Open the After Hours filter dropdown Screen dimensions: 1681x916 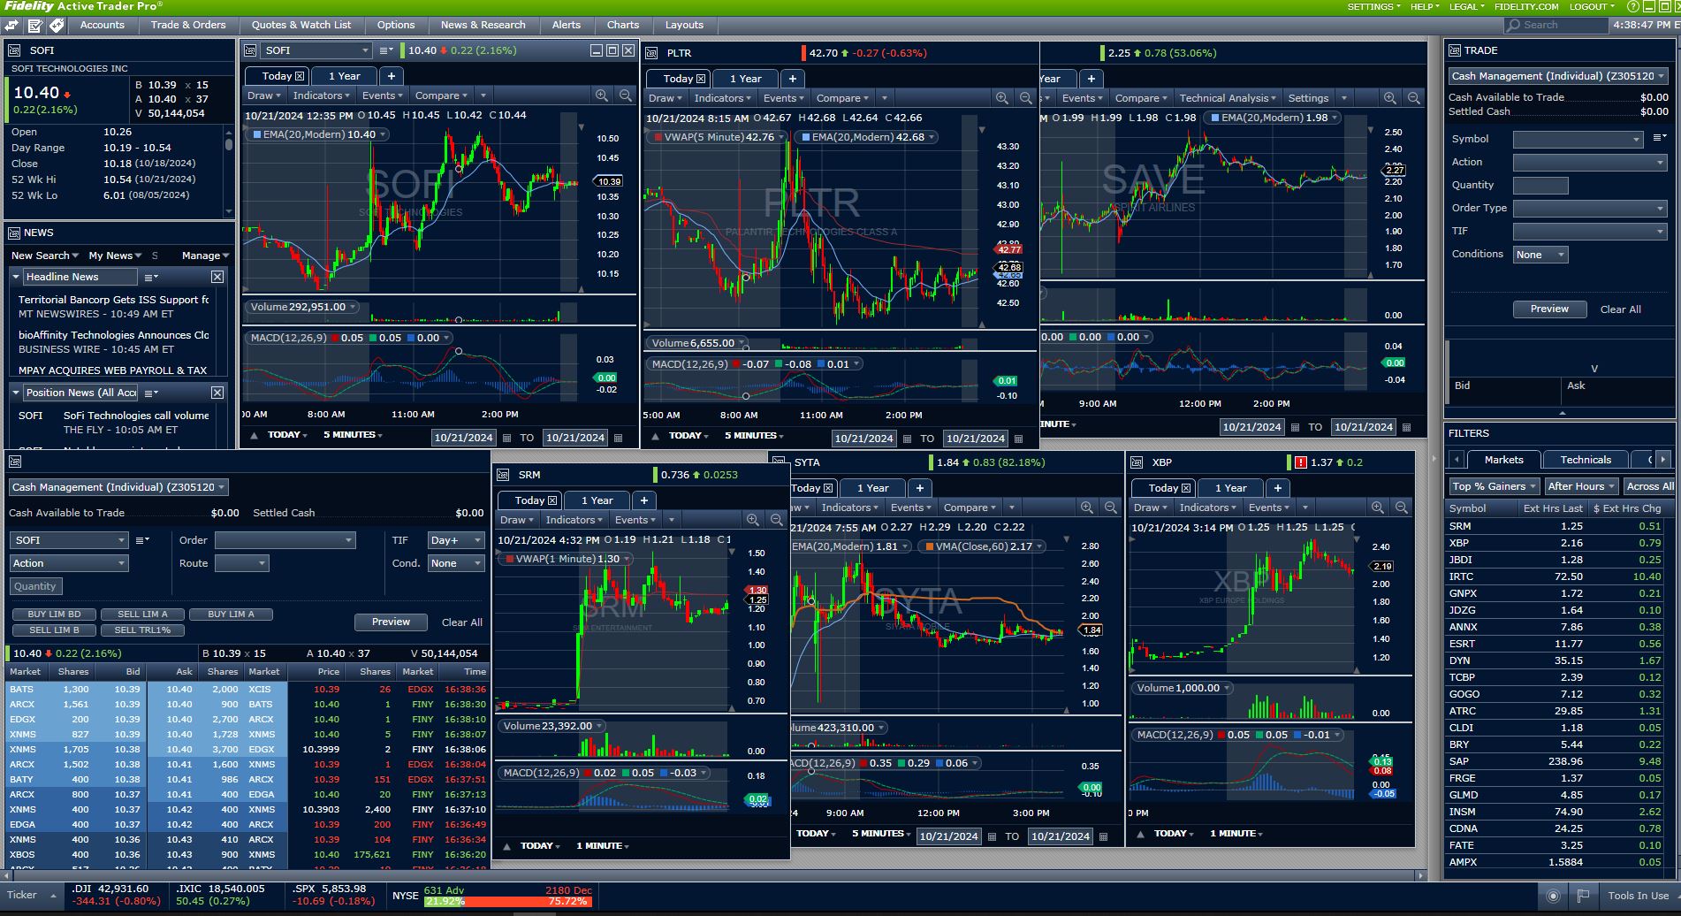click(1582, 486)
